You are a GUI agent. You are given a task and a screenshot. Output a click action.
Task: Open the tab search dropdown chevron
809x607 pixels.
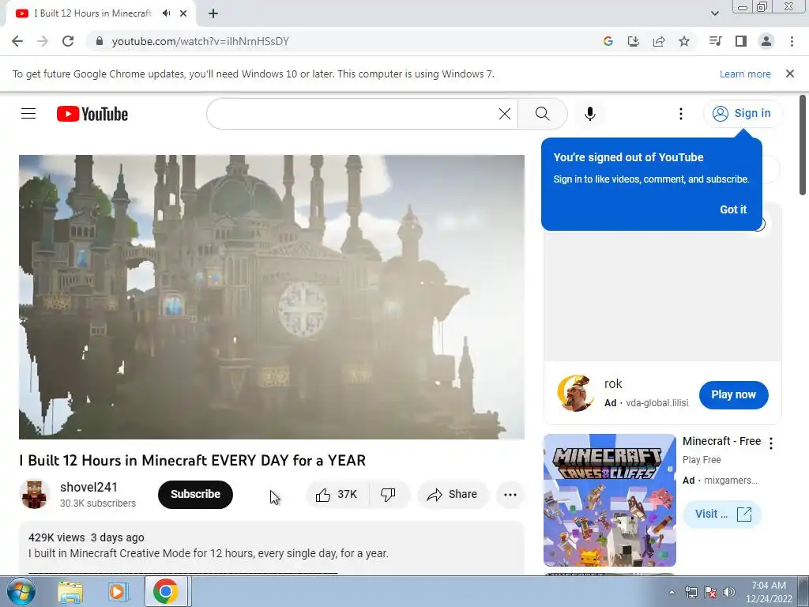point(714,13)
